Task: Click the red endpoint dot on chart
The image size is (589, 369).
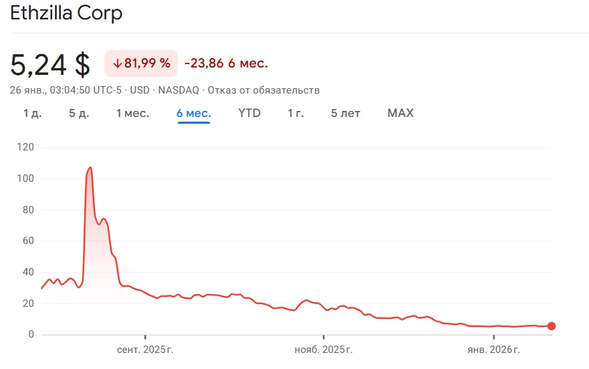Action: 551,326
